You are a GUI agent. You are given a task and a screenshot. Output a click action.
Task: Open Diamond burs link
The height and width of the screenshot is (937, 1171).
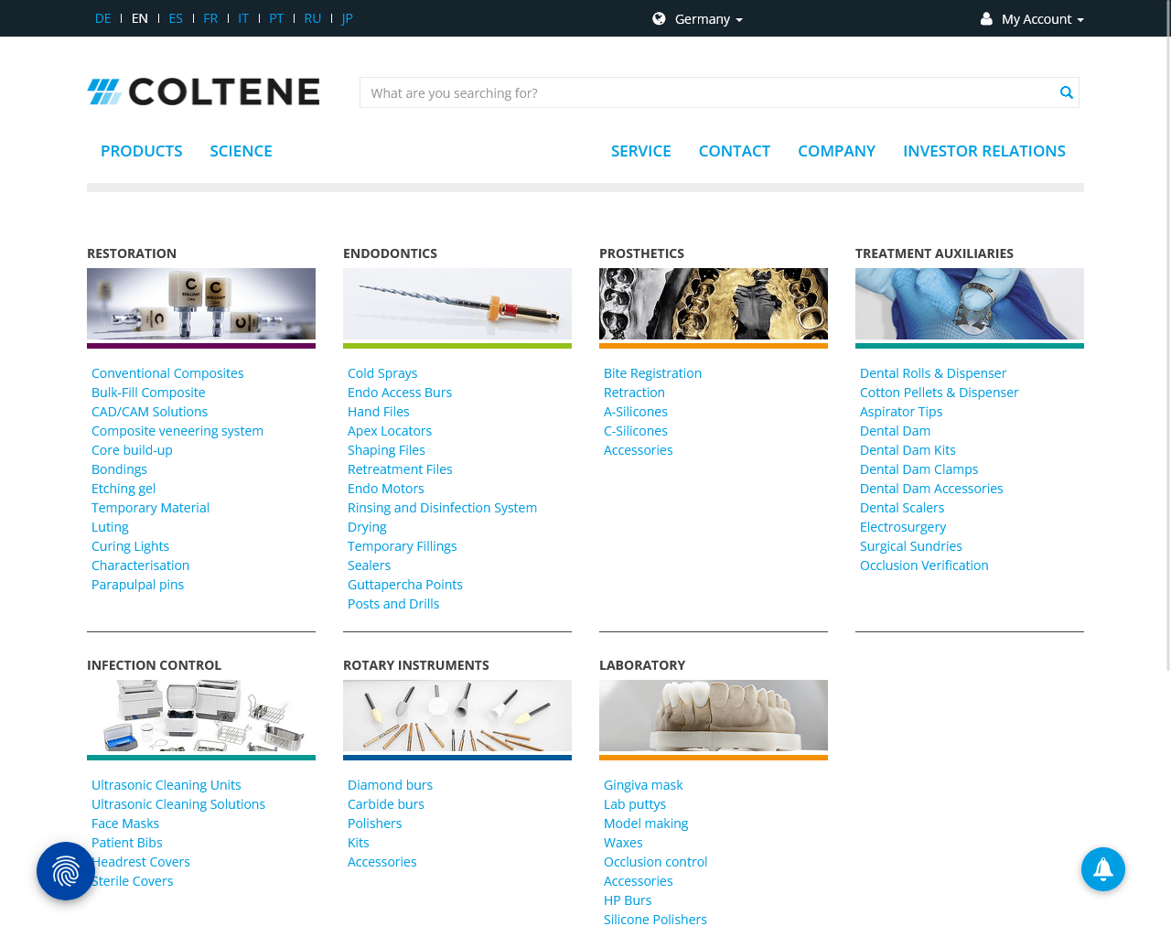click(x=390, y=785)
